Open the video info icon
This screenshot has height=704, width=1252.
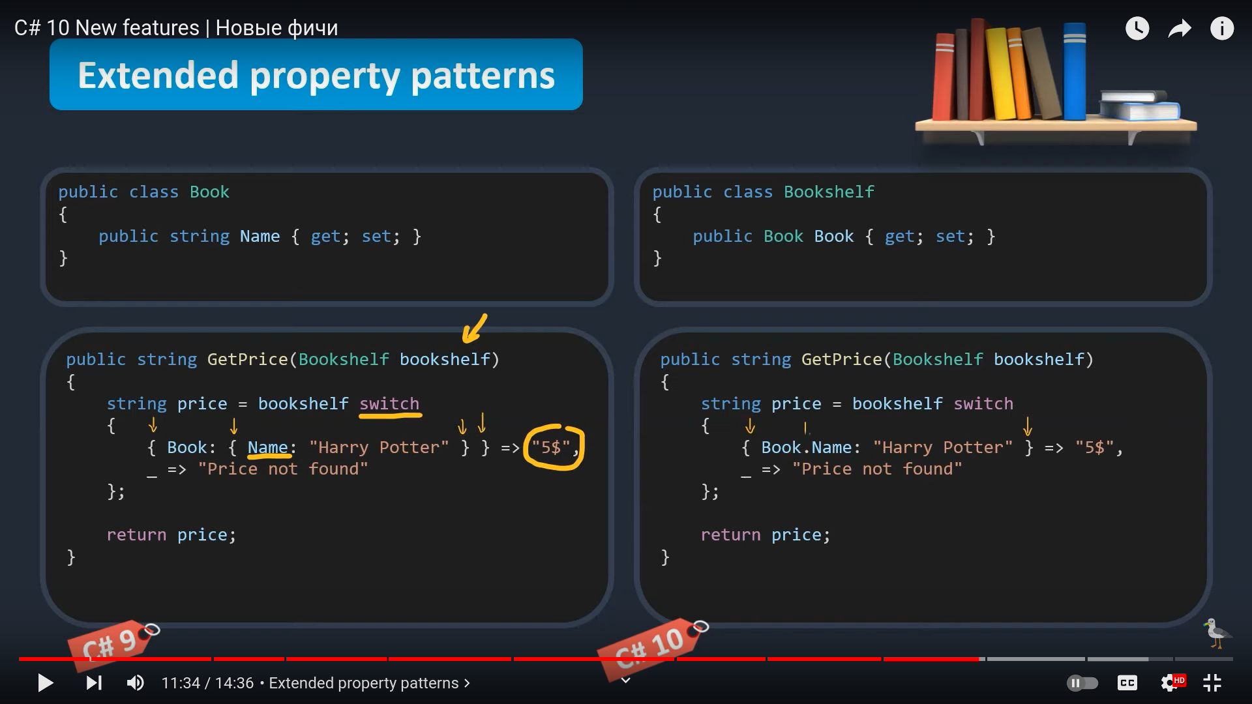tap(1221, 28)
